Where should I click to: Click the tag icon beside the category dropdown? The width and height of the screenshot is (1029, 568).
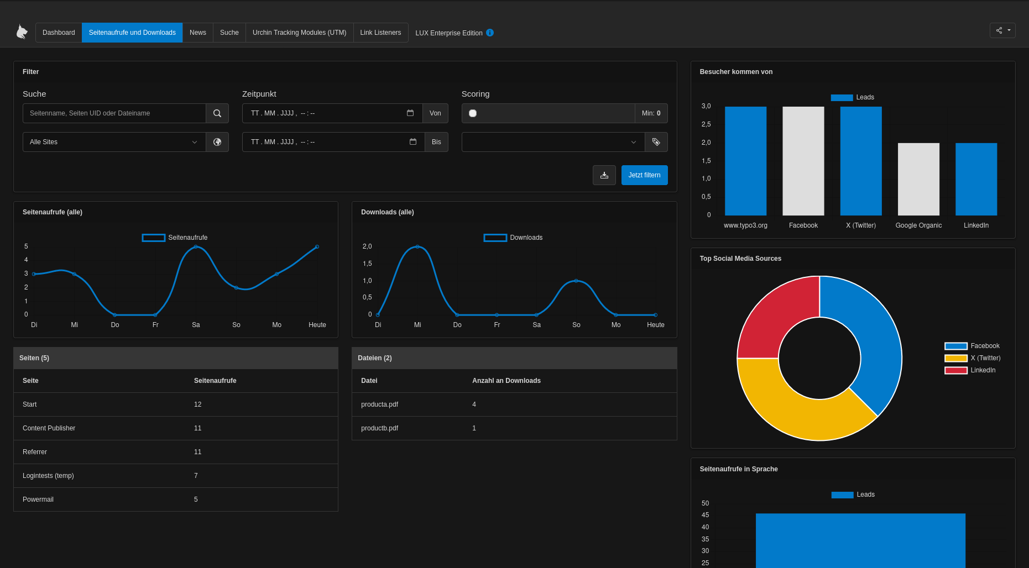coord(656,142)
